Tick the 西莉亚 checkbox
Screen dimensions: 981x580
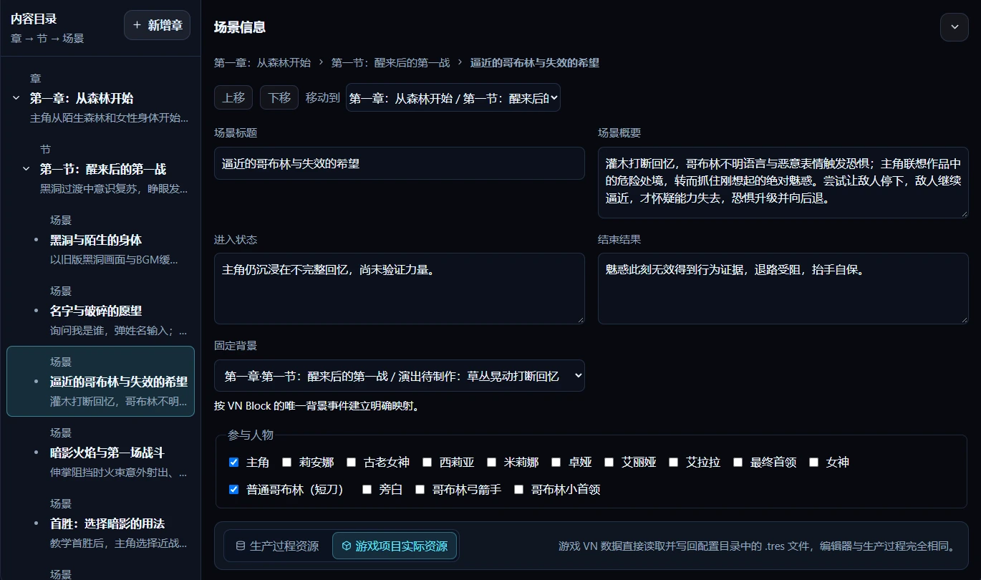click(427, 463)
